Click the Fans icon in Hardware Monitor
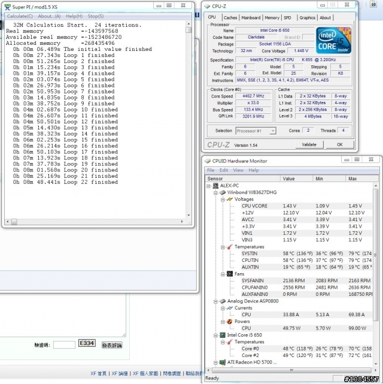The height and width of the screenshot is (384, 383). coord(230,274)
